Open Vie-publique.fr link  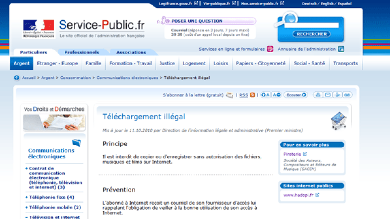point(216,4)
